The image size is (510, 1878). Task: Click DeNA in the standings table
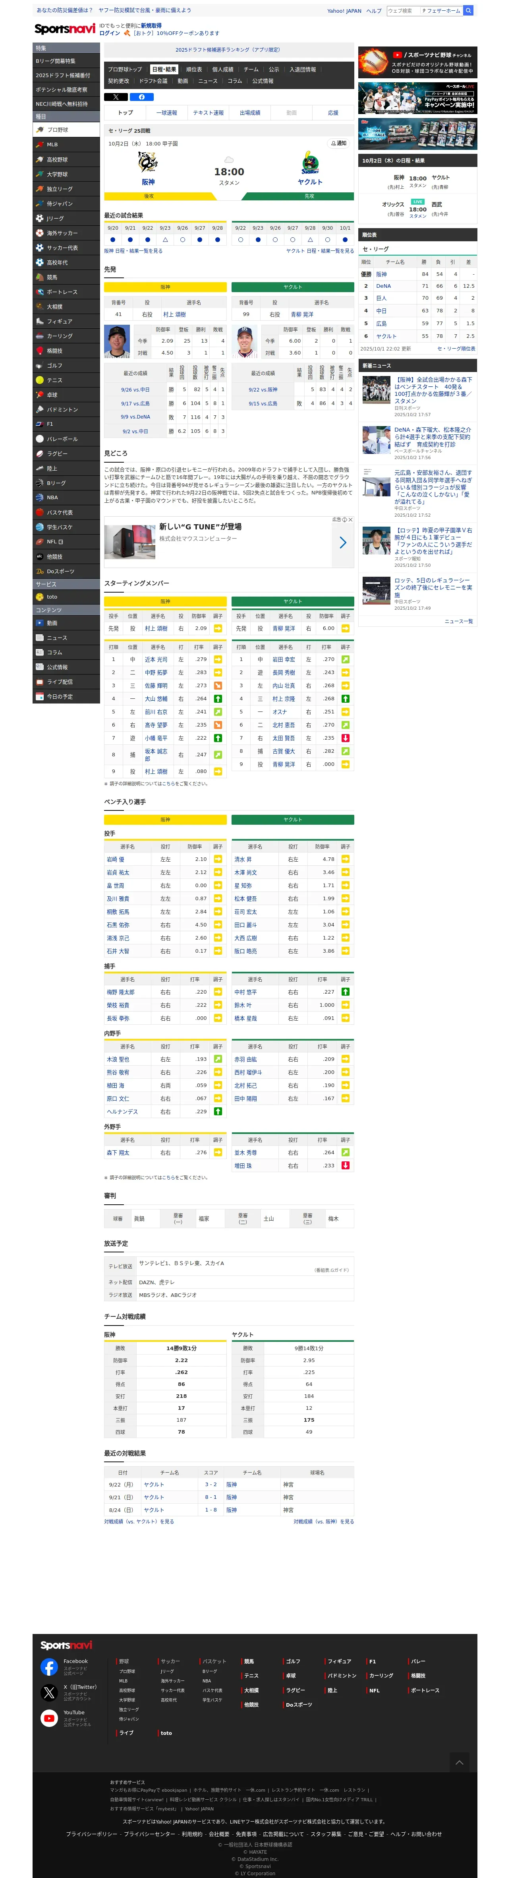(x=383, y=286)
